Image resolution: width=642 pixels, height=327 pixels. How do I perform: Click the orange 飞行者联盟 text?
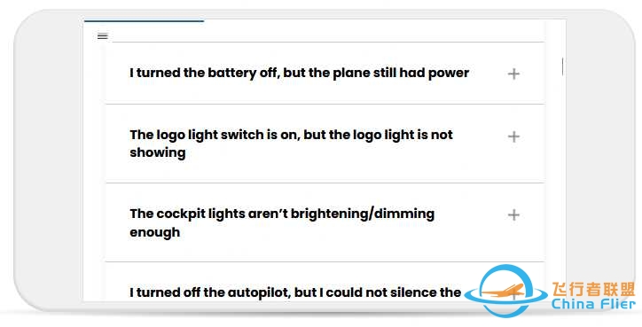pyautogui.click(x=593, y=289)
